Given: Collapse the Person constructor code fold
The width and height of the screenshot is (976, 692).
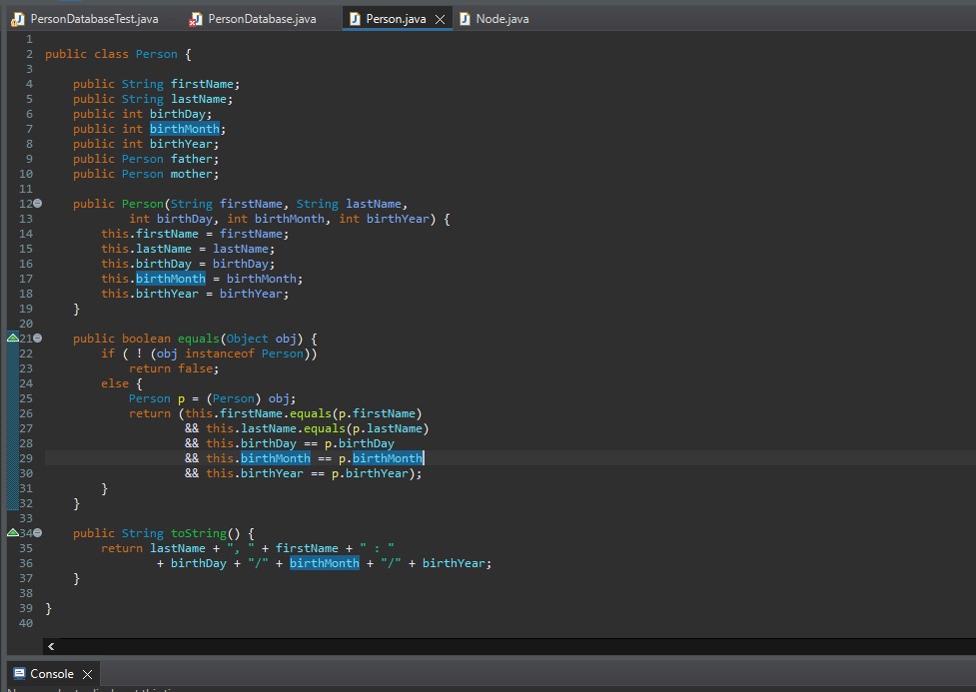Looking at the screenshot, I should point(37,204).
